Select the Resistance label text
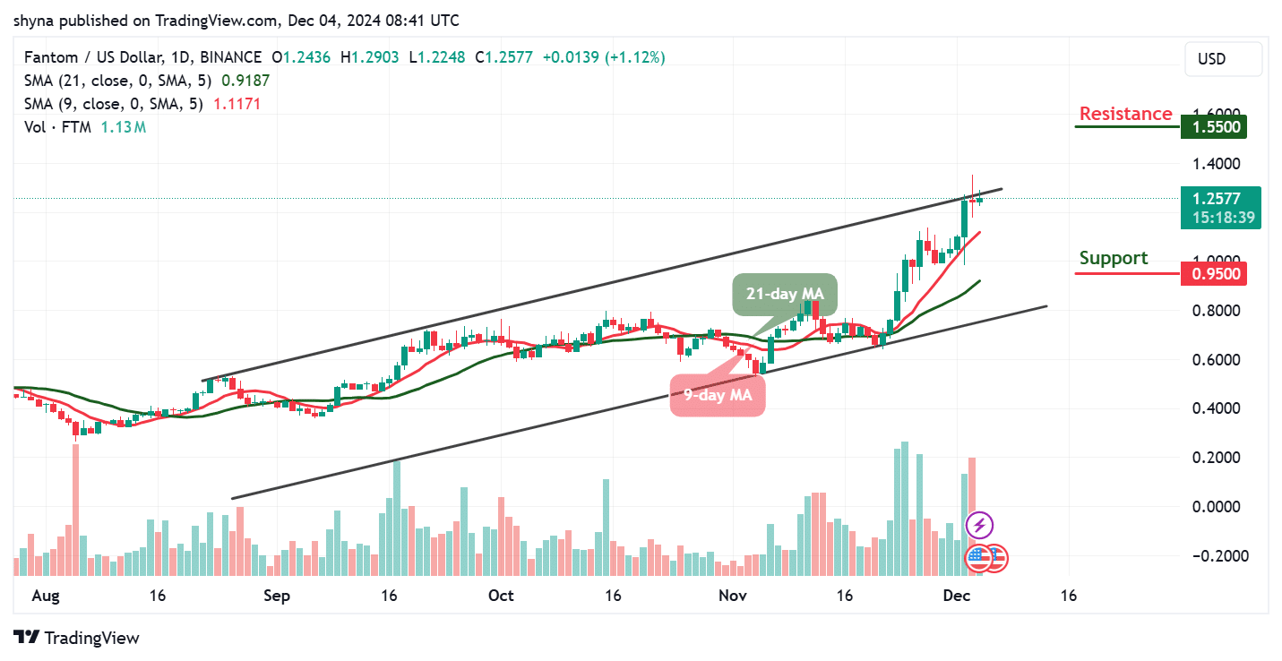Viewport: 1282px width, 661px height. (1125, 114)
